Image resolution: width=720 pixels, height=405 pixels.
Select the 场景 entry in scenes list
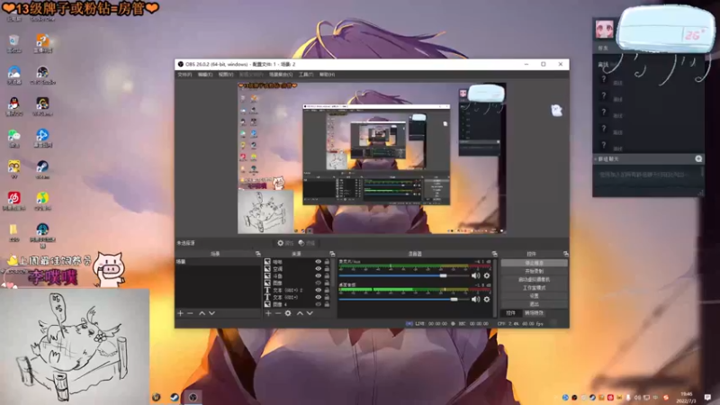point(218,262)
